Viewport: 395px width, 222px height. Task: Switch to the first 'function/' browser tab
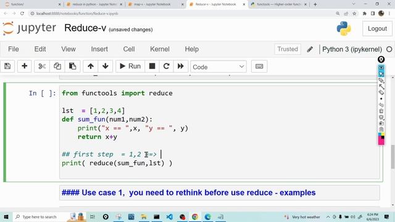33,4
